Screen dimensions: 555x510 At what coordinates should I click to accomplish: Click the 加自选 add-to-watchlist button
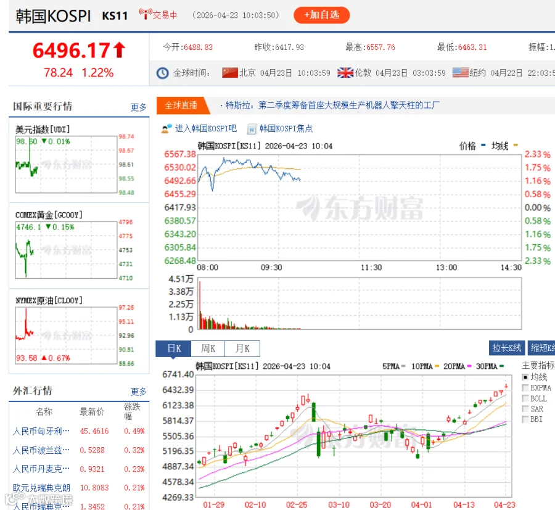[x=321, y=15]
